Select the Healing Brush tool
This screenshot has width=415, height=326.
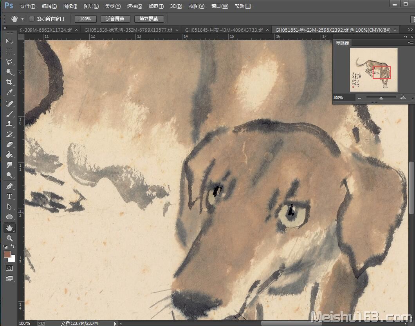(x=9, y=103)
